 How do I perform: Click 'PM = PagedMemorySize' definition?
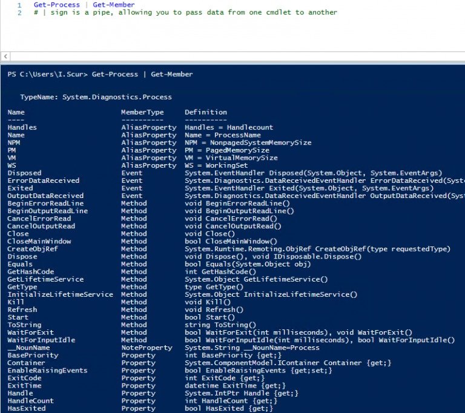[x=227, y=150]
